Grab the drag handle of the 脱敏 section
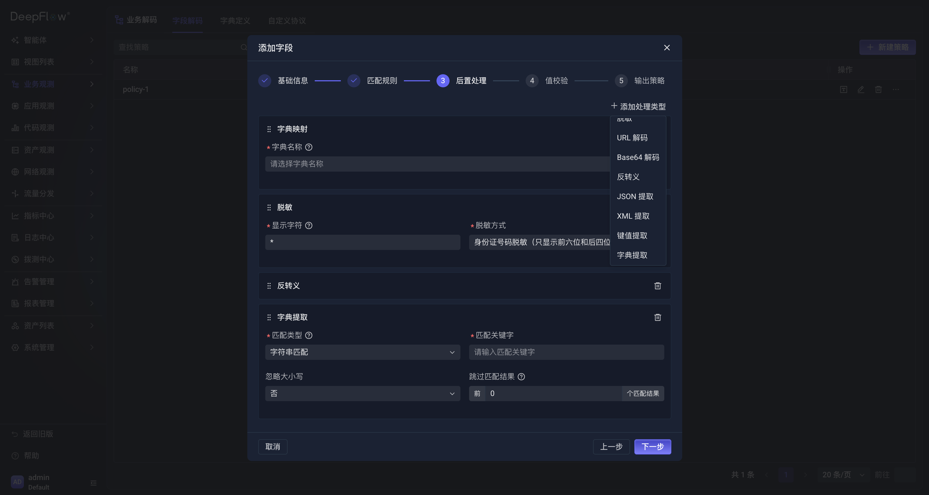The height and width of the screenshot is (495, 929). tap(269, 207)
